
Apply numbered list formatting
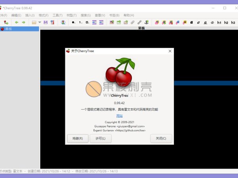(x=80, y=23)
